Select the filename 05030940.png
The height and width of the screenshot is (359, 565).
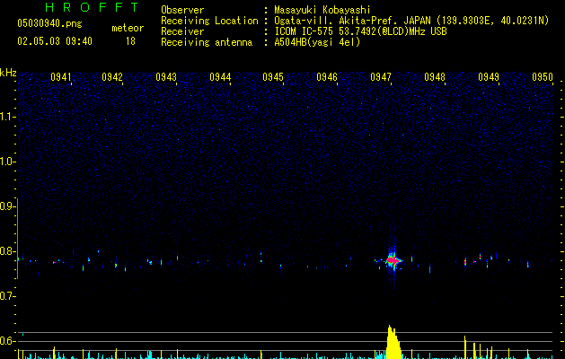click(49, 23)
